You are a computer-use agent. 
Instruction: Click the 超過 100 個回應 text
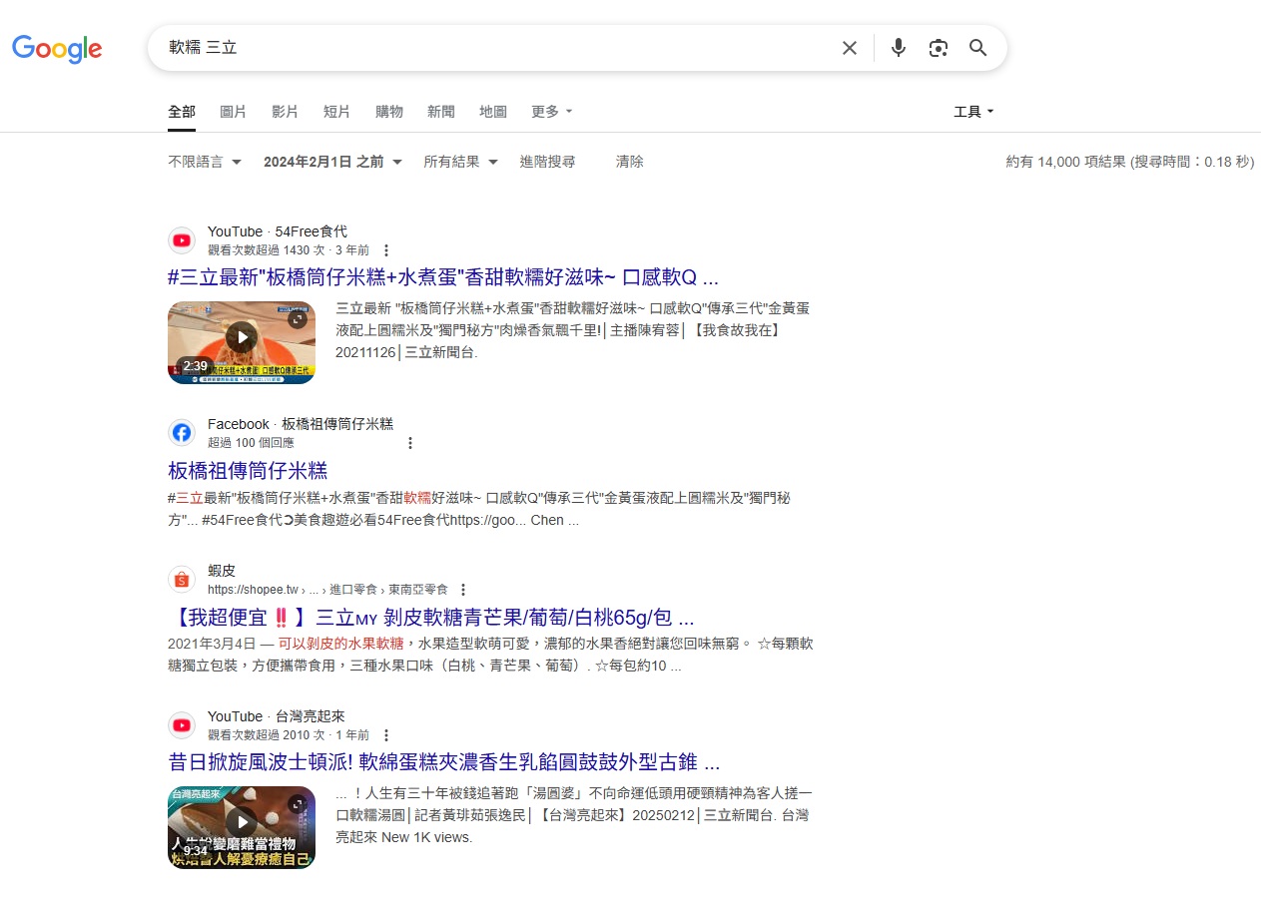[251, 443]
